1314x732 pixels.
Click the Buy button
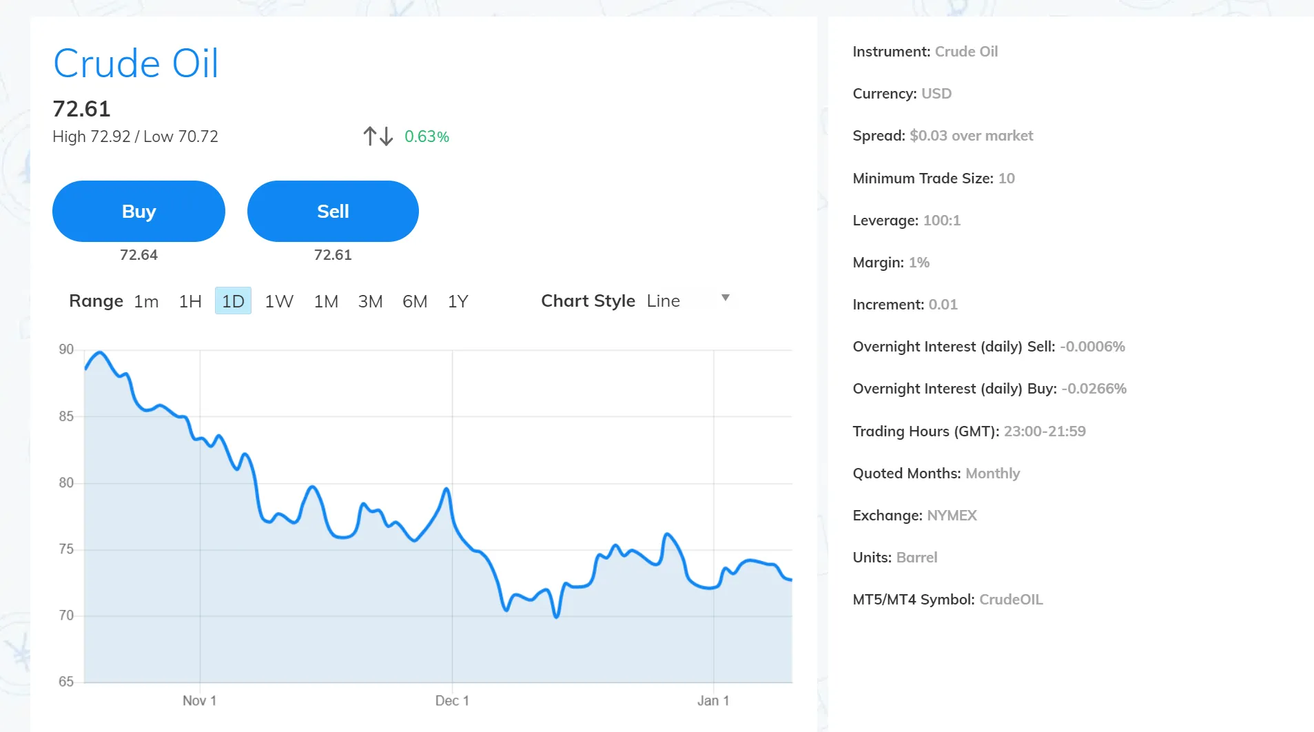[138, 211]
